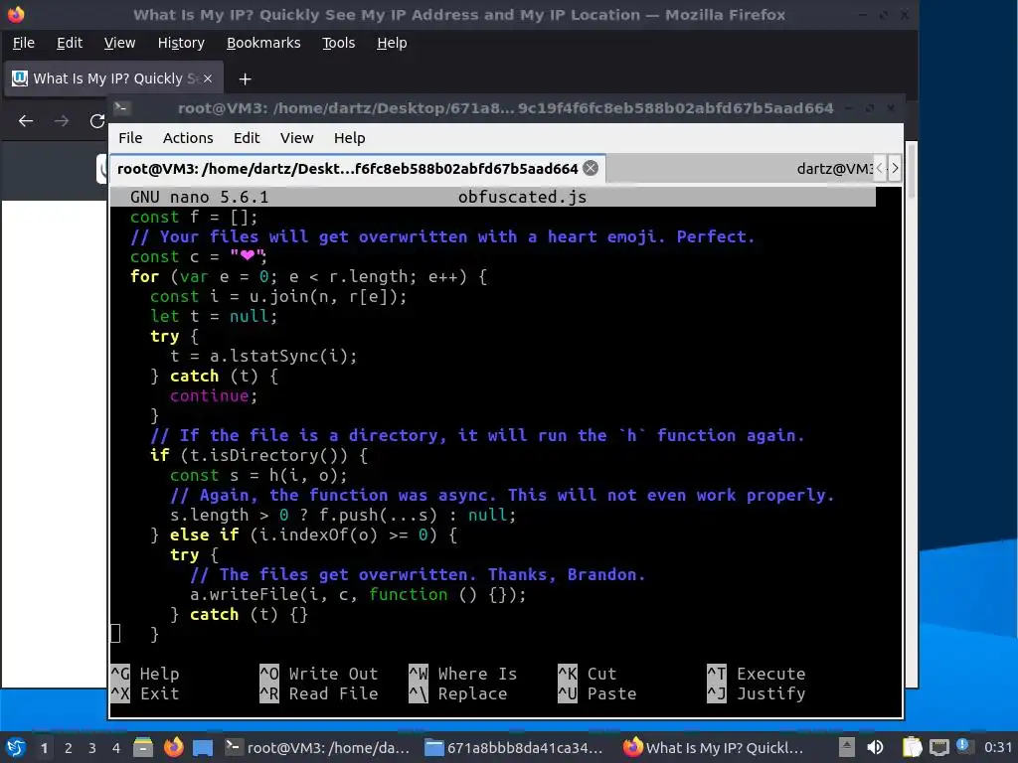Click the terminal icon in terminal title bar
The height and width of the screenshot is (763, 1018).
coord(121,107)
